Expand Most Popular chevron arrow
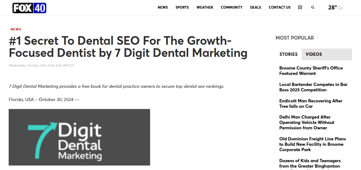The image size is (361, 170). [x=318, y=37]
